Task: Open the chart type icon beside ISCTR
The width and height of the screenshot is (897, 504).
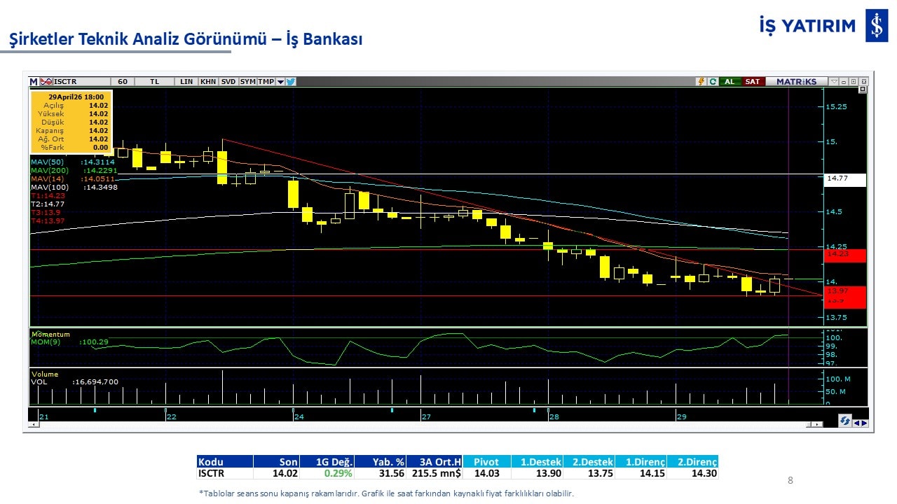Action: click(46, 81)
